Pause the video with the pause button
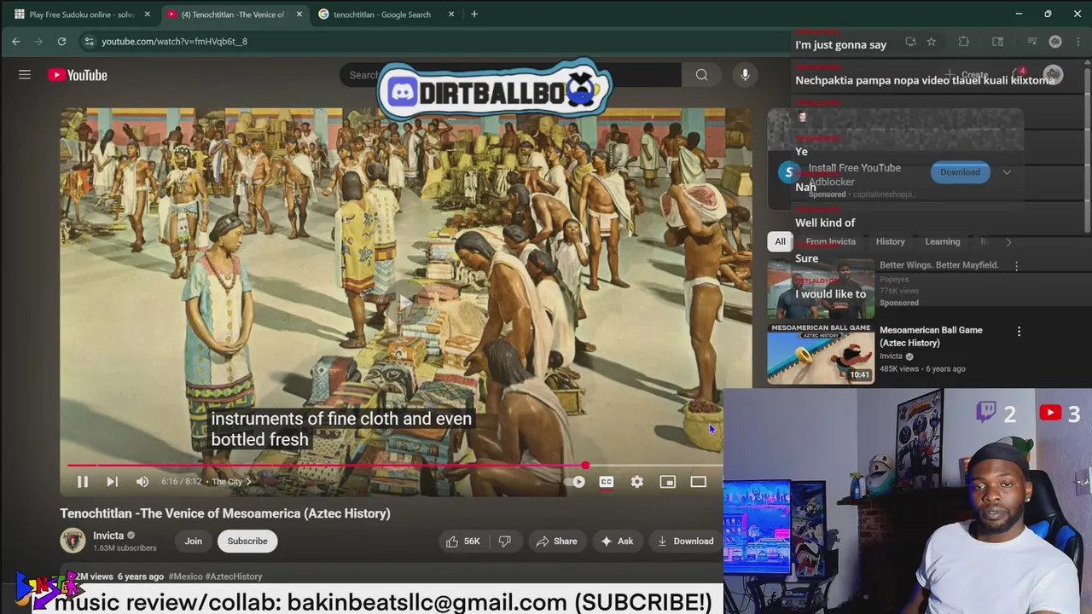 click(x=83, y=482)
